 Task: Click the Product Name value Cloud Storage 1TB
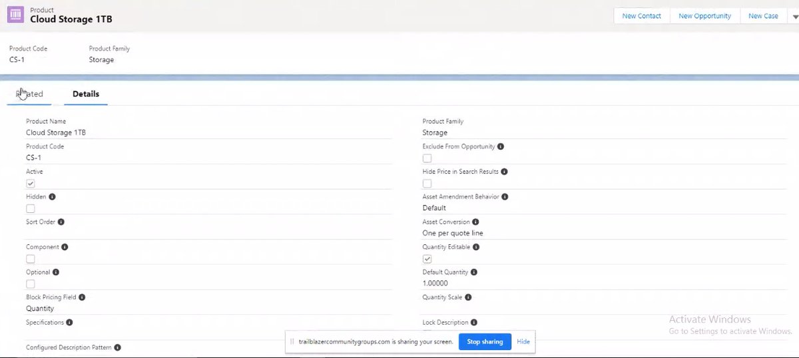56,132
